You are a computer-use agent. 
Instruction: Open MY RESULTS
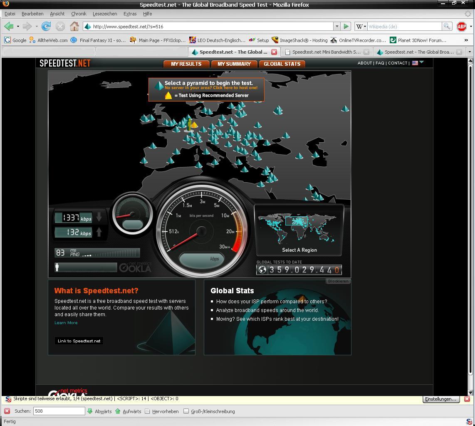pos(186,64)
